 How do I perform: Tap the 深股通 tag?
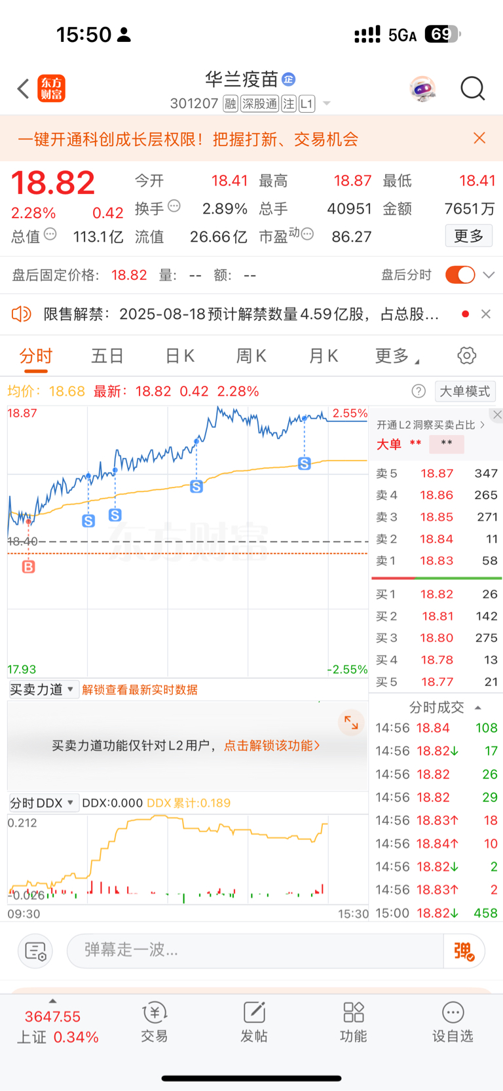(x=259, y=104)
